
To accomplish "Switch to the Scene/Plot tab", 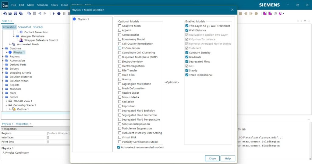I will 24,27.
